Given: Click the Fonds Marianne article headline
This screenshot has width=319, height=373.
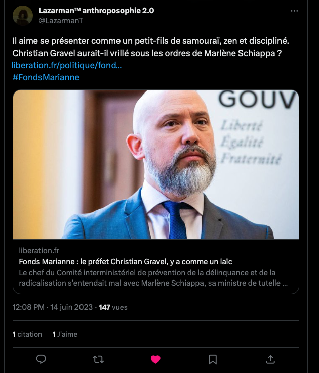Looking at the screenshot, I should click(x=125, y=262).
